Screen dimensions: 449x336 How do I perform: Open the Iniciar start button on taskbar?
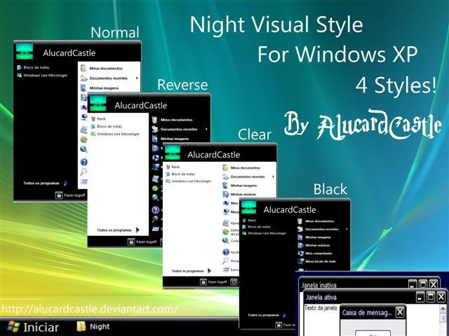tap(33, 327)
